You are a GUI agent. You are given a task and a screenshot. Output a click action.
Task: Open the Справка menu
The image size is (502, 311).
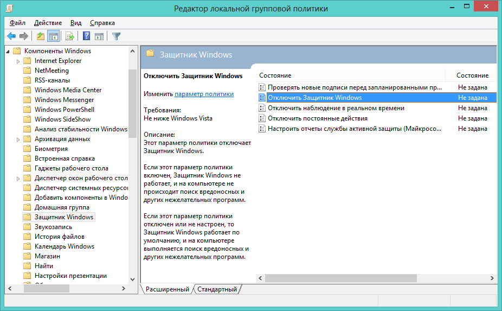pyautogui.click(x=102, y=23)
